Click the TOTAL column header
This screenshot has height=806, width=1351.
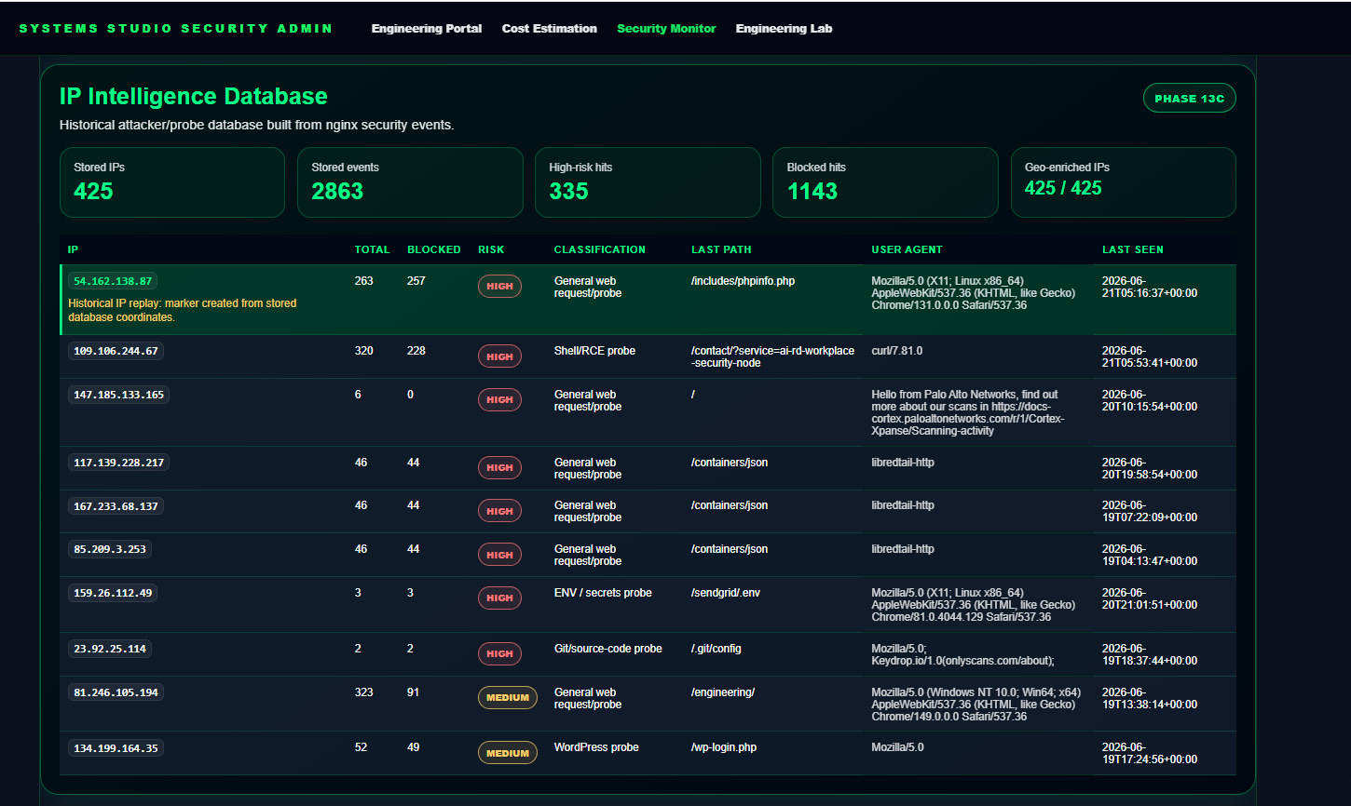pyautogui.click(x=372, y=249)
